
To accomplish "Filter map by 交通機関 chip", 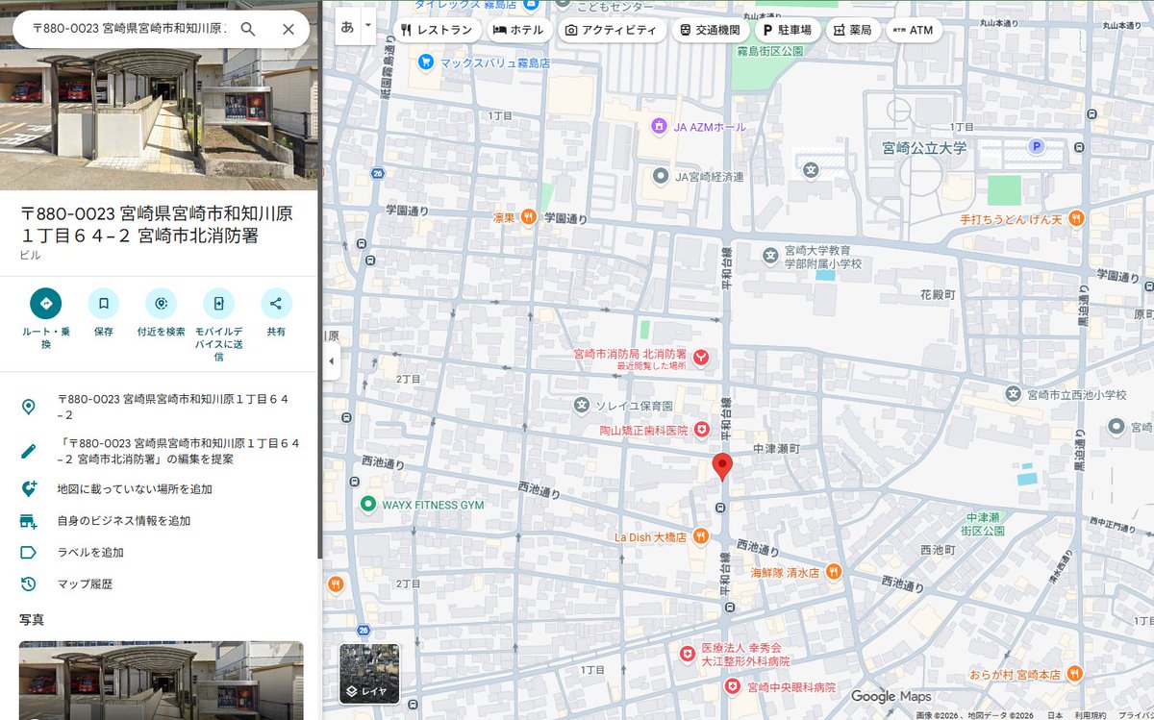I will pyautogui.click(x=710, y=30).
